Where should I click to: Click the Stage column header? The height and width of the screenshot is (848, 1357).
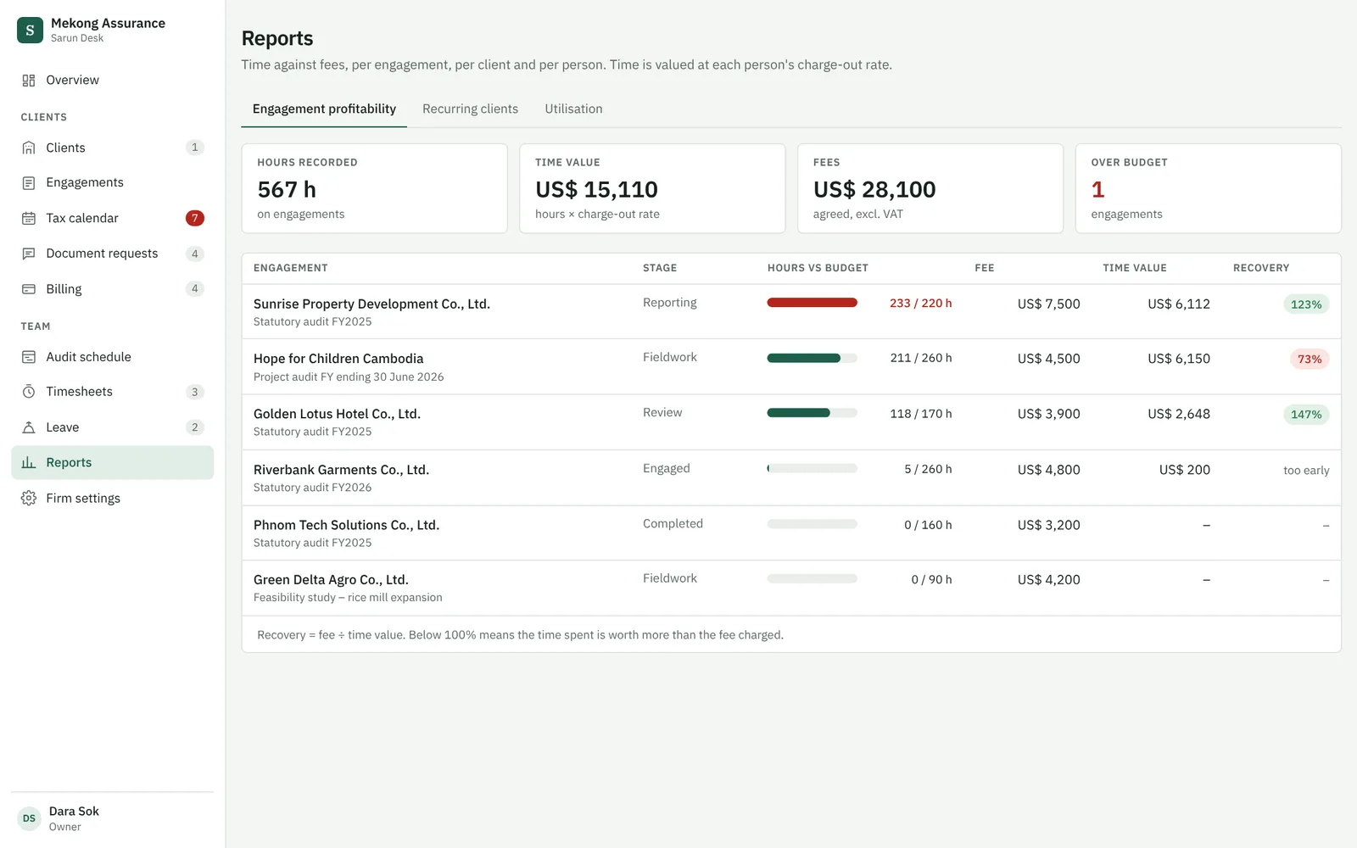[660, 268]
